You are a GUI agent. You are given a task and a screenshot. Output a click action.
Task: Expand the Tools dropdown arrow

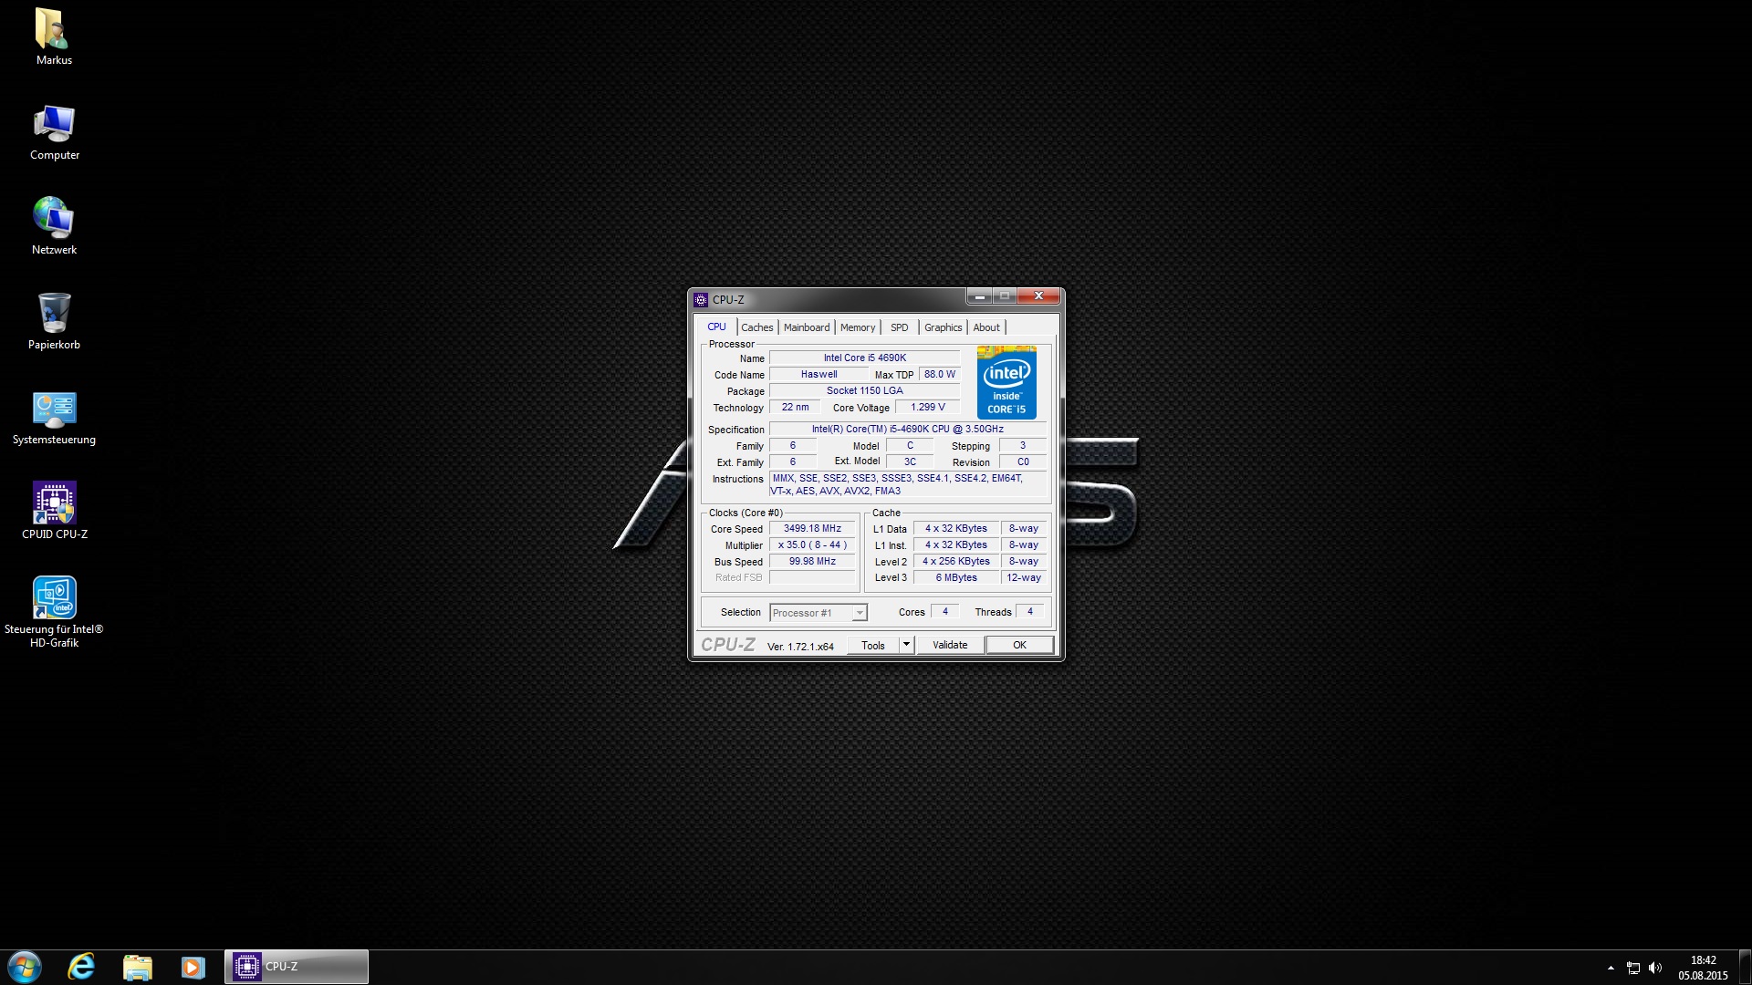(x=906, y=645)
